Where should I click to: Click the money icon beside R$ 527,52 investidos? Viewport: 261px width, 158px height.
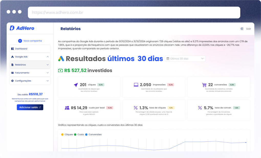pyautogui.click(x=60, y=70)
